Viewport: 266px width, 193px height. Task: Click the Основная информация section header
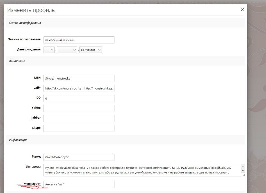point(25,23)
